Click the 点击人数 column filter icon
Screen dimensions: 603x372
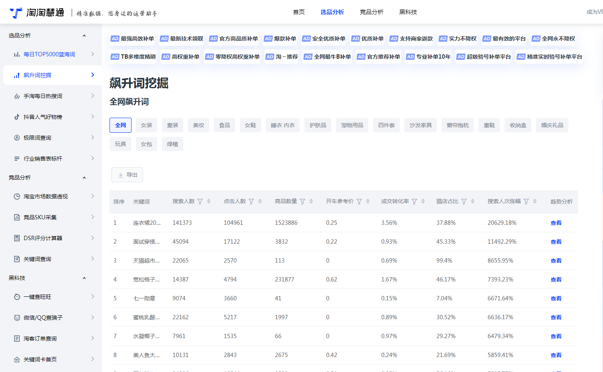pos(251,202)
